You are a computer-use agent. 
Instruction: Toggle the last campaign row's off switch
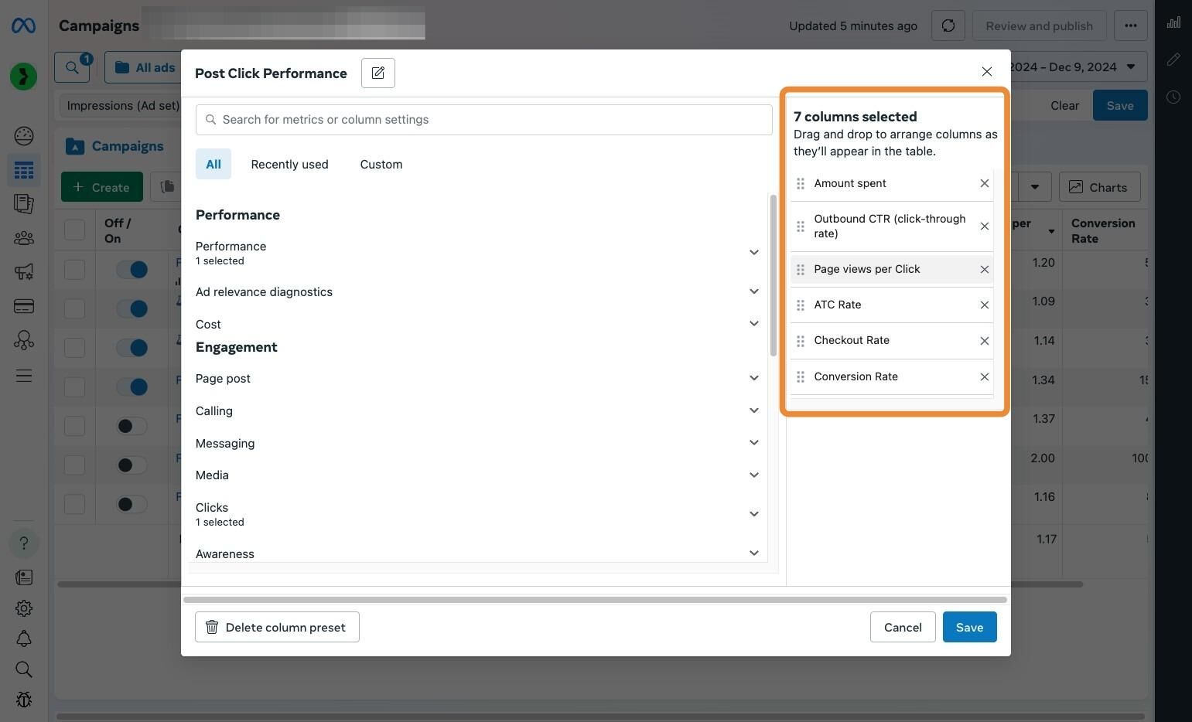(x=131, y=504)
